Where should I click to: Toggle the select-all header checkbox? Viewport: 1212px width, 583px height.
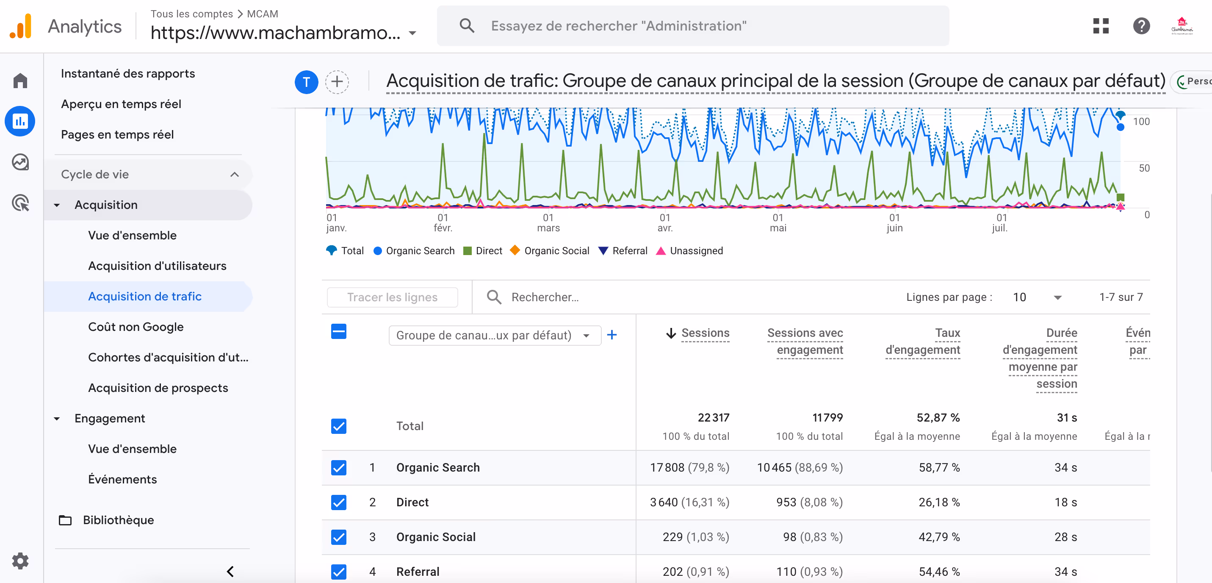tap(338, 331)
